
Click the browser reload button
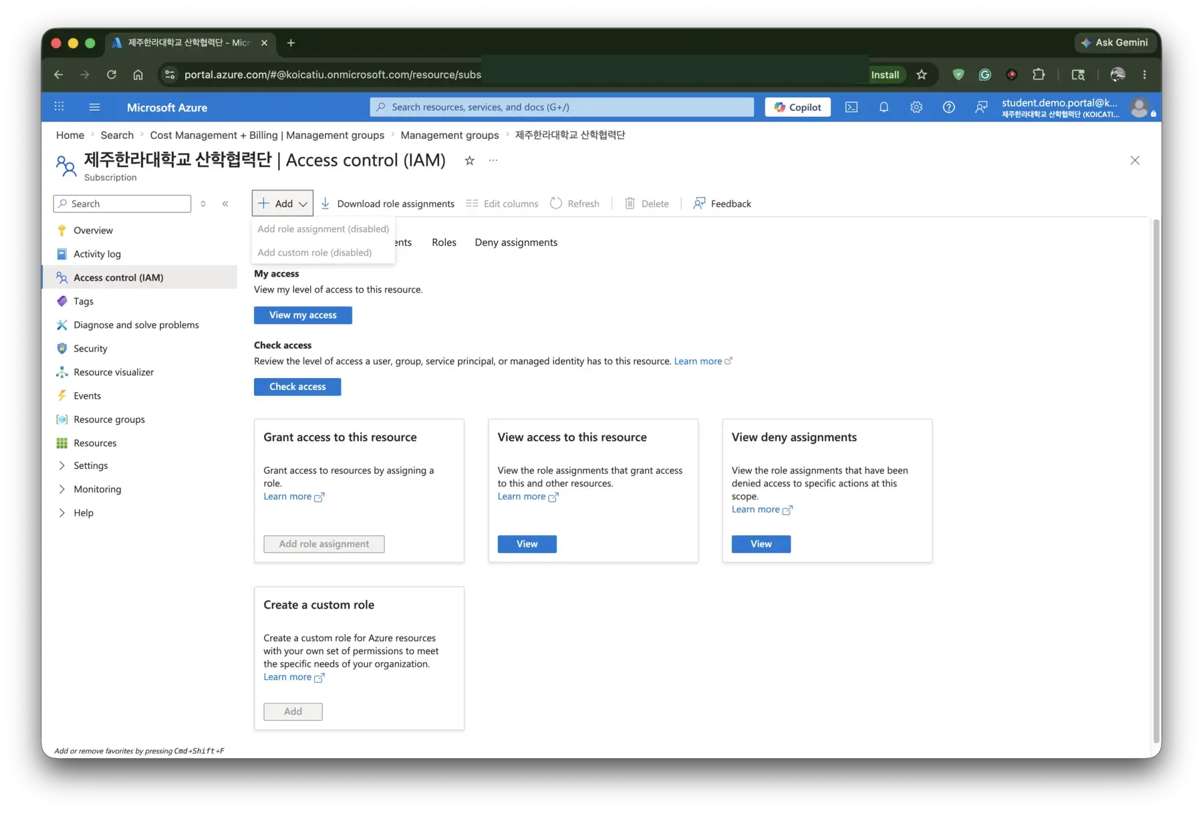click(x=112, y=74)
